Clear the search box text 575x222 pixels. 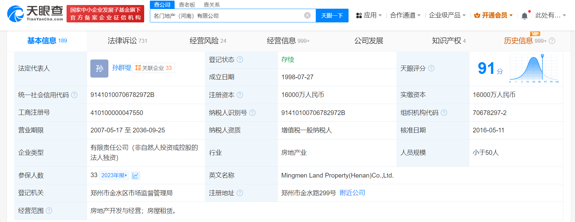click(307, 15)
